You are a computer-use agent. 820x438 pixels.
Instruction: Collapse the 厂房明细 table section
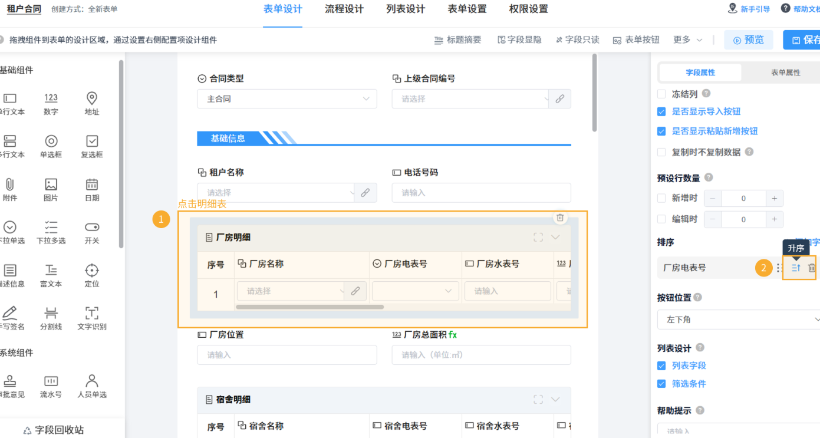pos(555,237)
